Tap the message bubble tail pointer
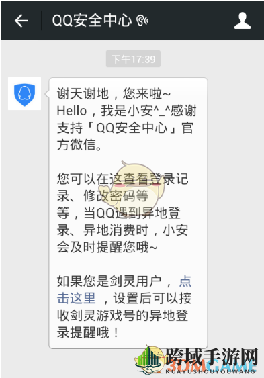This screenshot has width=264, height=378. pyautogui.click(x=47, y=94)
